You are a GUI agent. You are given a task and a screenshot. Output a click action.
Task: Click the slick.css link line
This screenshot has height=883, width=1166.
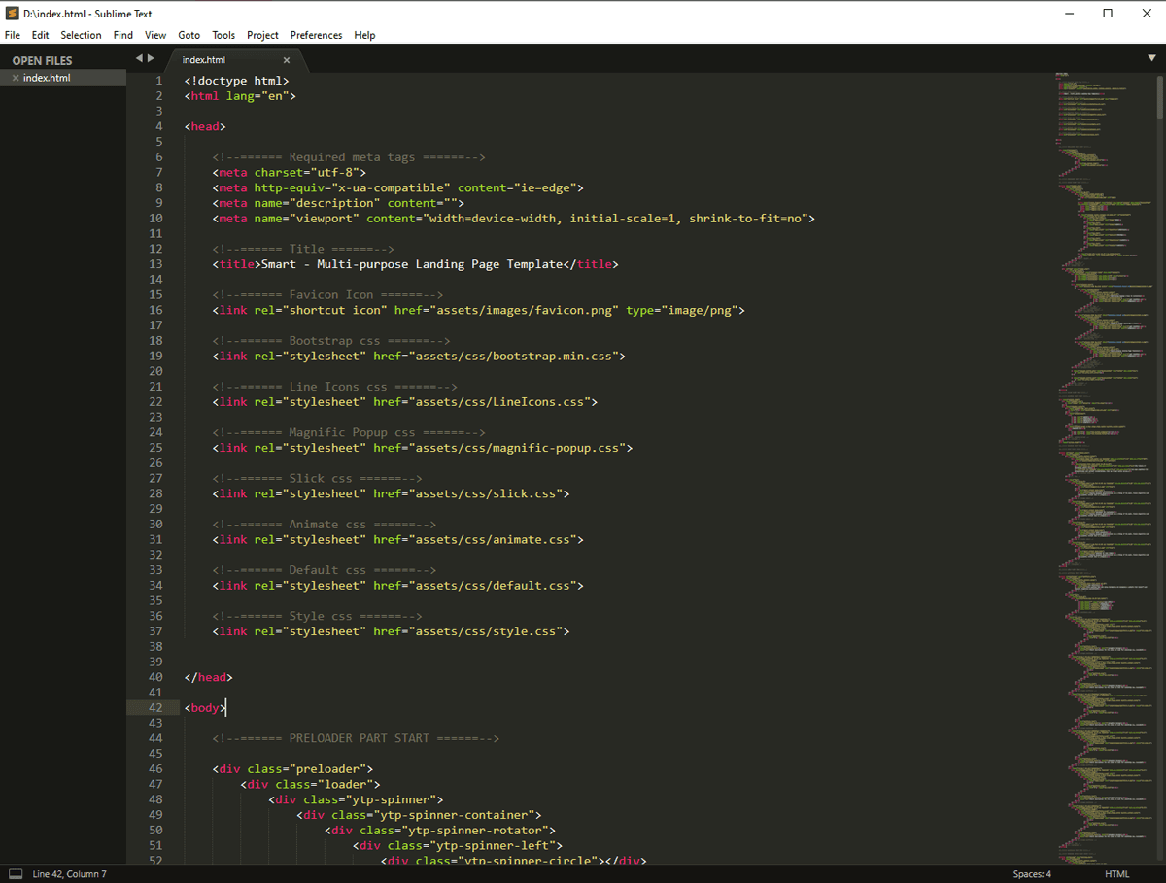(x=391, y=493)
